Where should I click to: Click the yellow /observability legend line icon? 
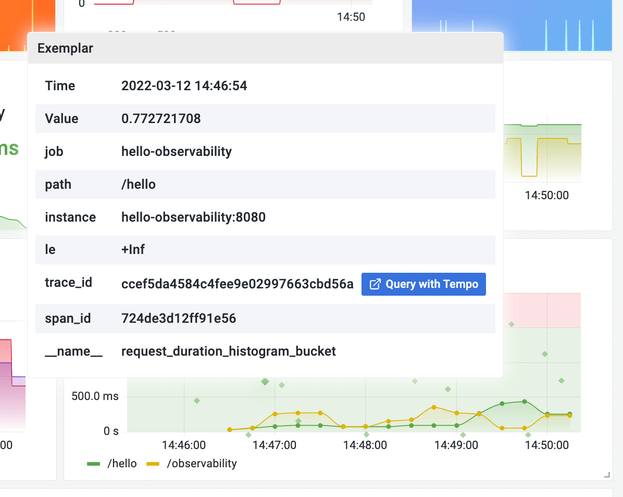(152, 463)
